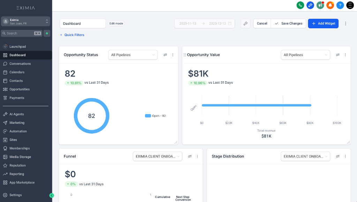
Task: Open the Opportunity Status widget overflow menu
Action: (173, 55)
